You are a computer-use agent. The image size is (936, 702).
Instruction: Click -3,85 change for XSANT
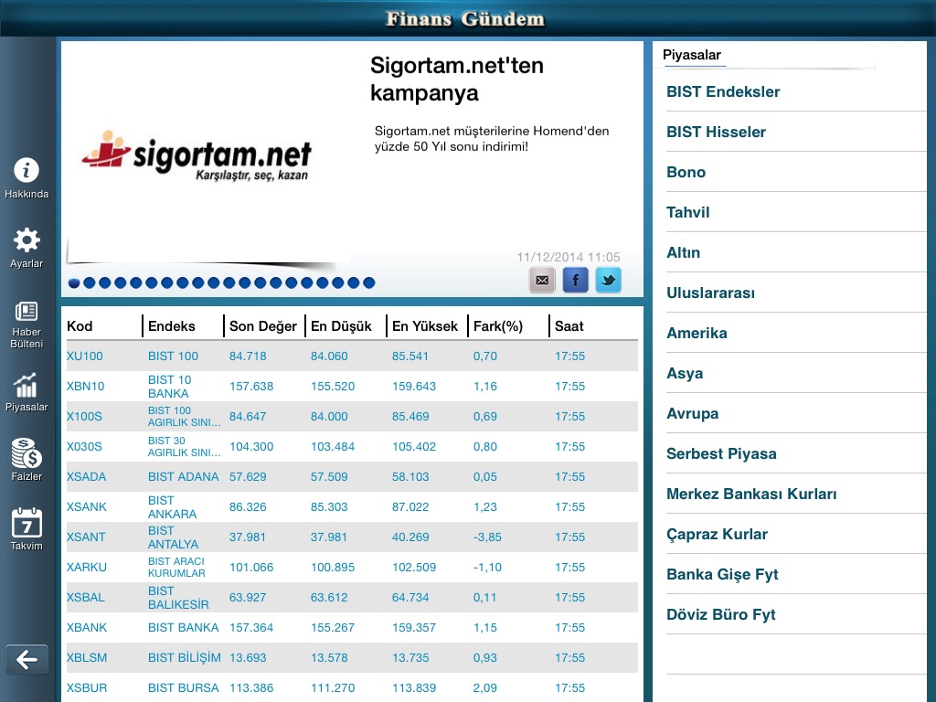[x=487, y=537]
